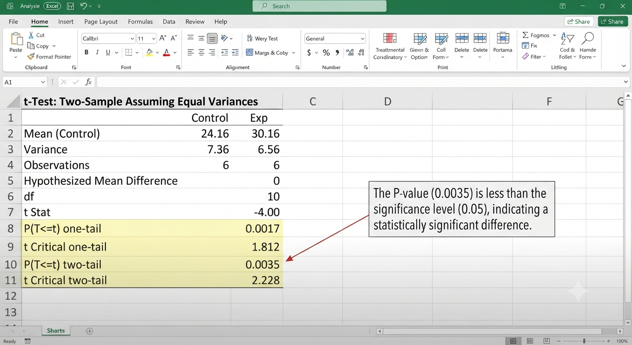Collapse the ribbon with chevron
Screen dimensions: 632x345
pyautogui.click(x=623, y=66)
